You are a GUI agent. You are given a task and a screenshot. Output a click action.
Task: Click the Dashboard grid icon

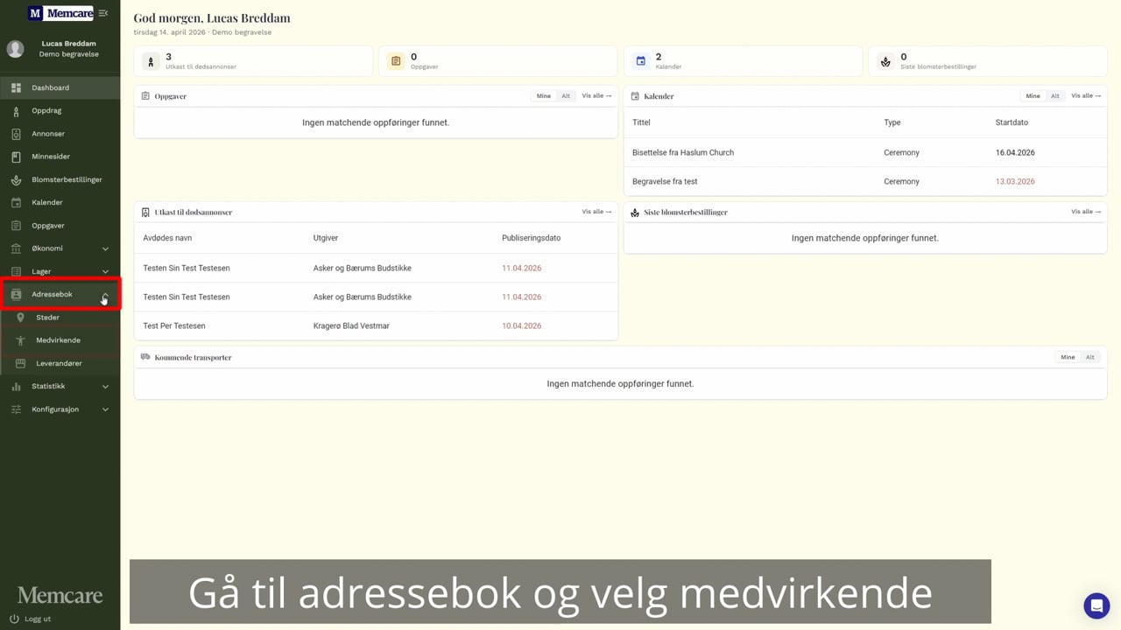[x=16, y=87]
